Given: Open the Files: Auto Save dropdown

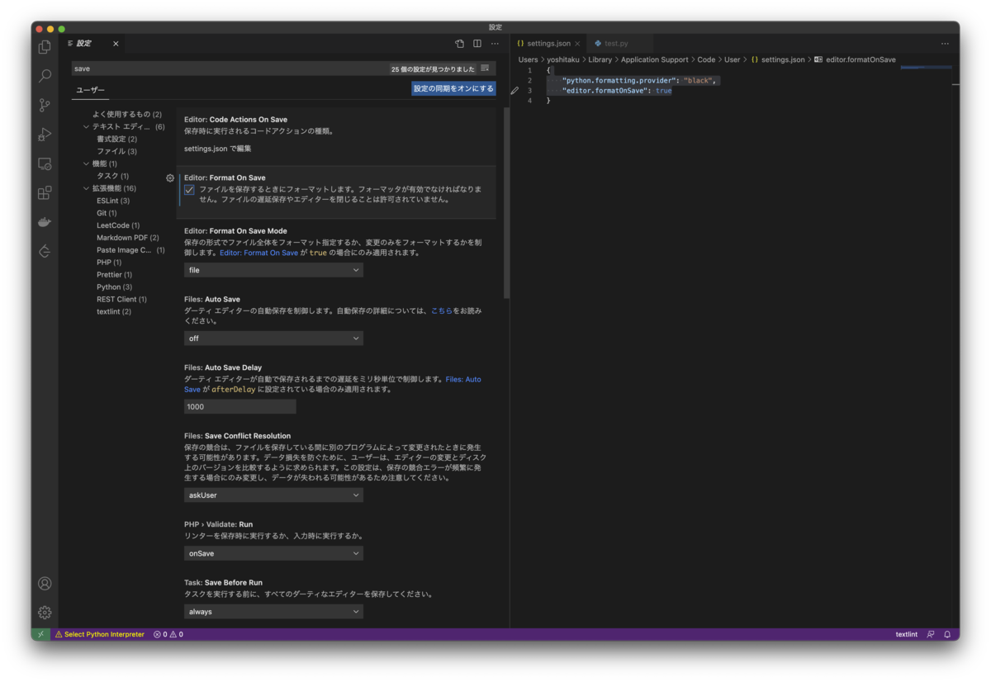Looking at the screenshot, I should point(273,339).
